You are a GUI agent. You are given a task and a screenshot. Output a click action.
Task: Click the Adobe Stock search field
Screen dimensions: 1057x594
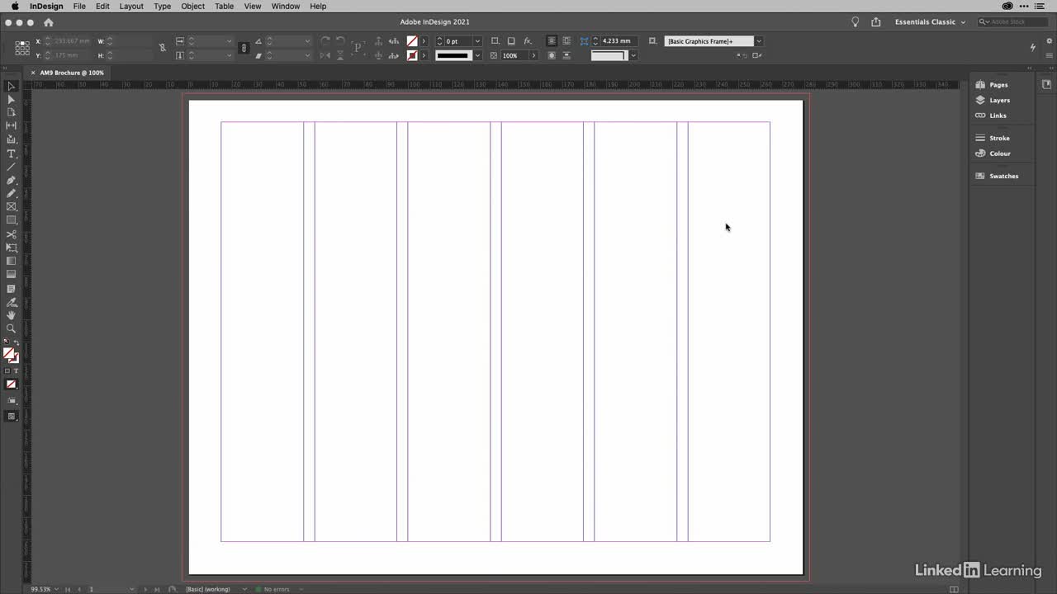pos(1013,22)
